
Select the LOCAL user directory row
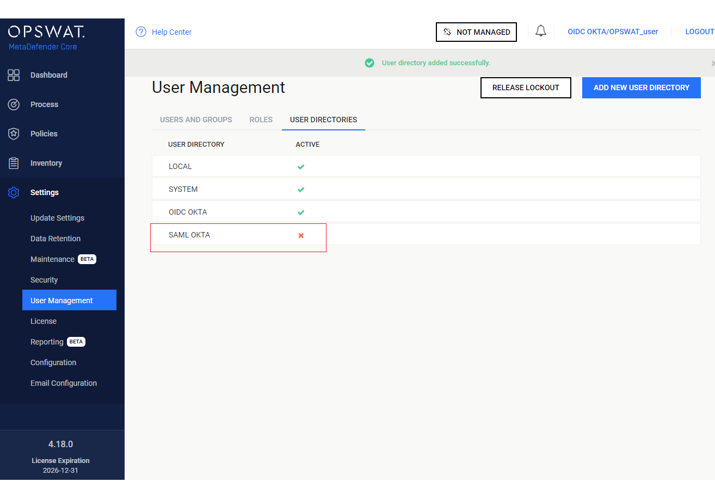[426, 166]
